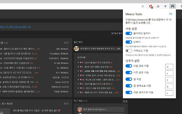
Task: Open the 이용 수칙 개정 200526 notice link
Action: click(15, 27)
